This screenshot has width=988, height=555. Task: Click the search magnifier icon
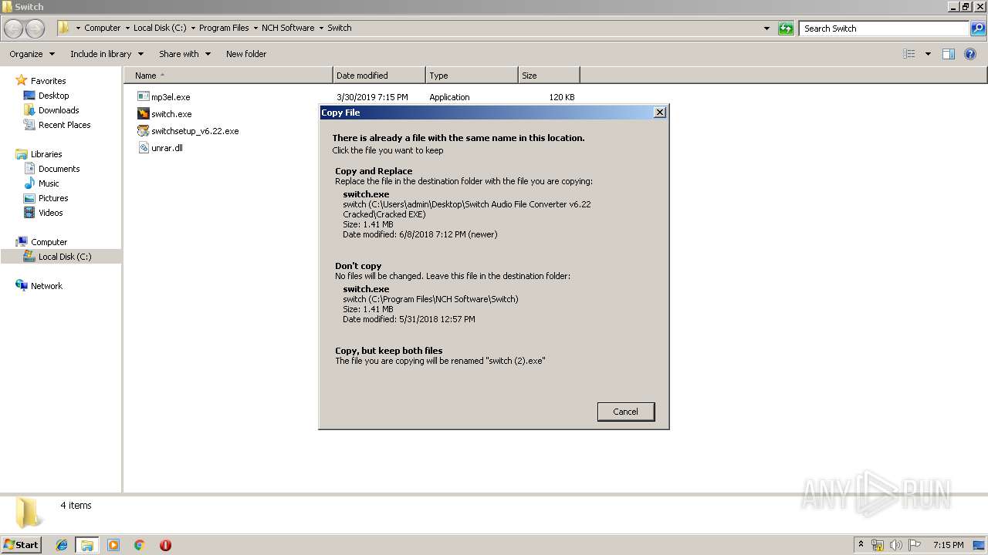(978, 29)
